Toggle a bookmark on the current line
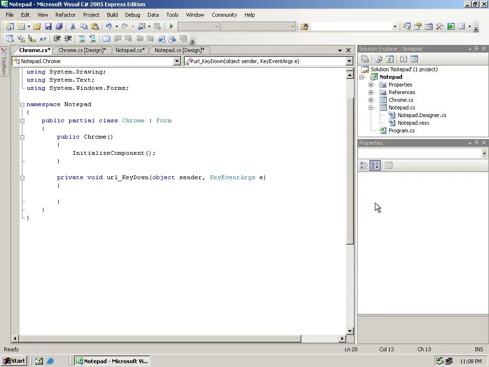489x367 pixels. (106, 39)
